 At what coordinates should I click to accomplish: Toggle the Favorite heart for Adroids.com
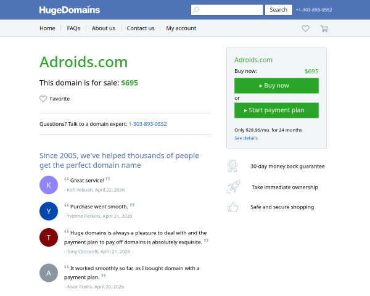coord(43,99)
